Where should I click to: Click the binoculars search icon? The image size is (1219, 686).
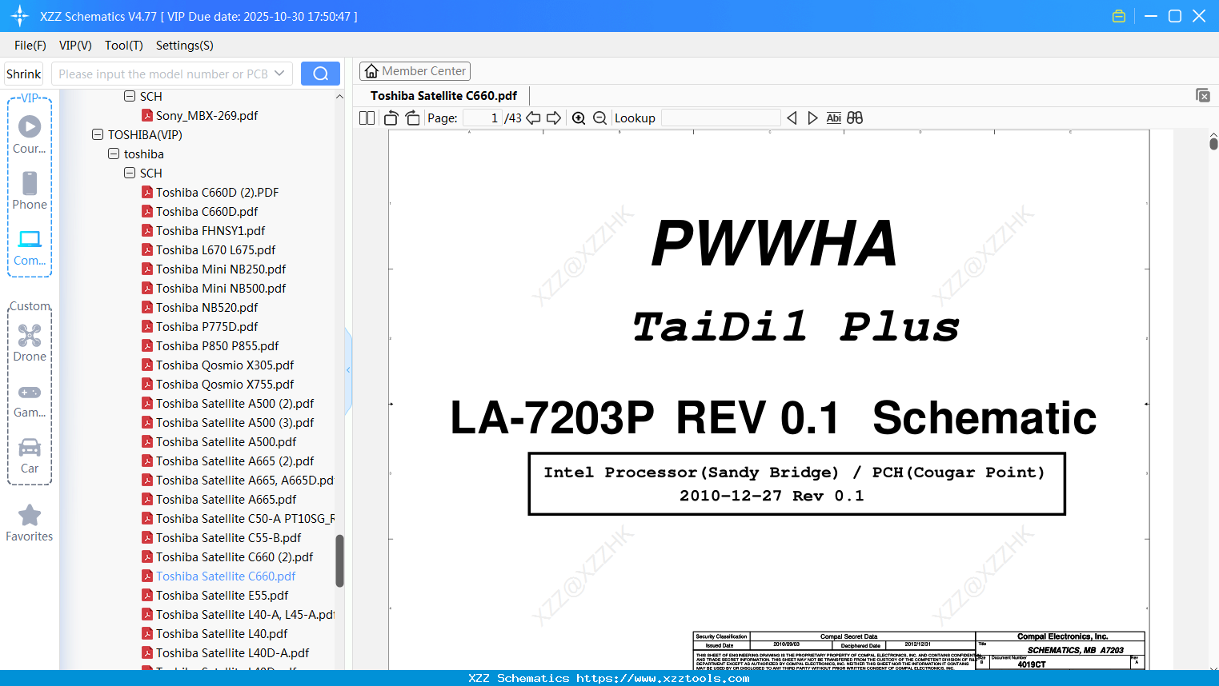pyautogui.click(x=855, y=118)
